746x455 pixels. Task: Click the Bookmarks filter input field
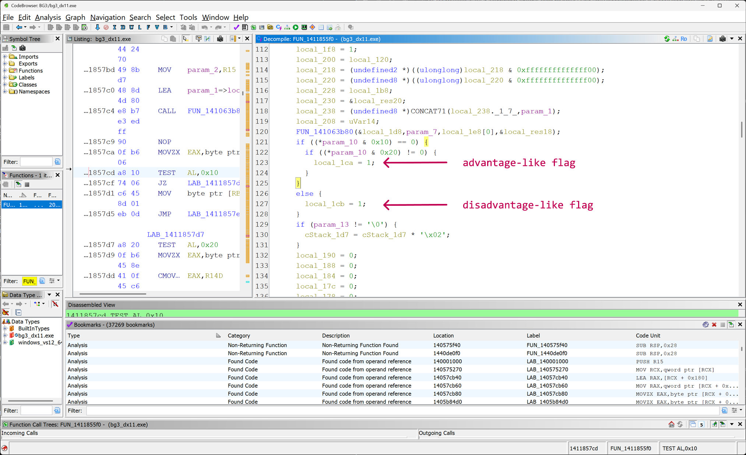pyautogui.click(x=402, y=410)
